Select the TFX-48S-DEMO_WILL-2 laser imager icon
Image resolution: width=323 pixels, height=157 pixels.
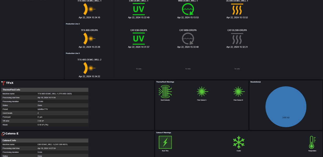tap(89, 68)
